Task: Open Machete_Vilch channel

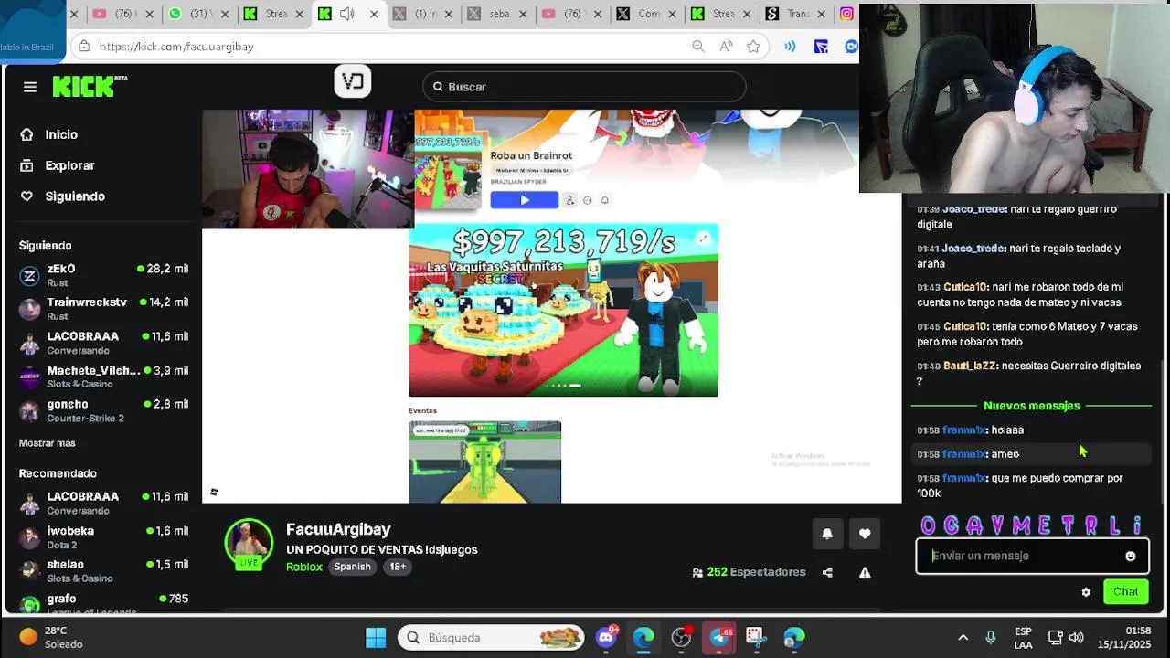Action: tap(103, 377)
